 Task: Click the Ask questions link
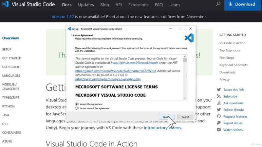[x=233, y=103]
